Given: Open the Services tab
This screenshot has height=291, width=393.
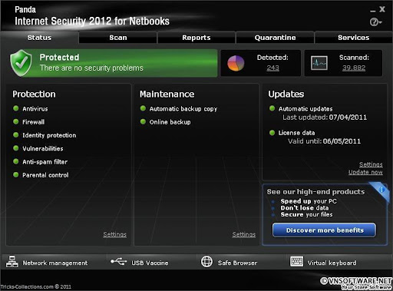Looking at the screenshot, I should pyautogui.click(x=353, y=38).
